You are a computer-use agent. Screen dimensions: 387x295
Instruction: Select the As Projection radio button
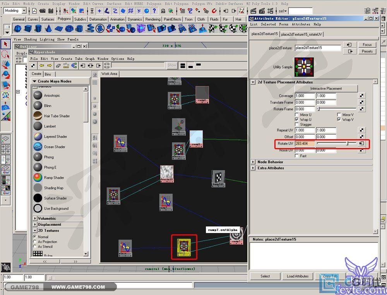35,242
